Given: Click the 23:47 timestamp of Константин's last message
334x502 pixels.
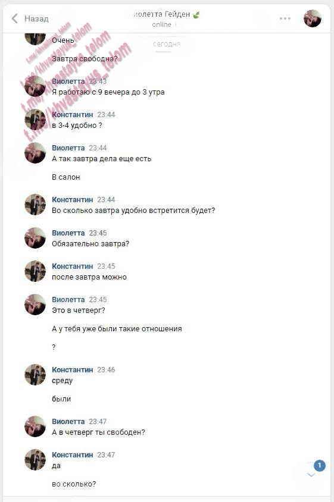Looking at the screenshot, I should click(106, 455).
